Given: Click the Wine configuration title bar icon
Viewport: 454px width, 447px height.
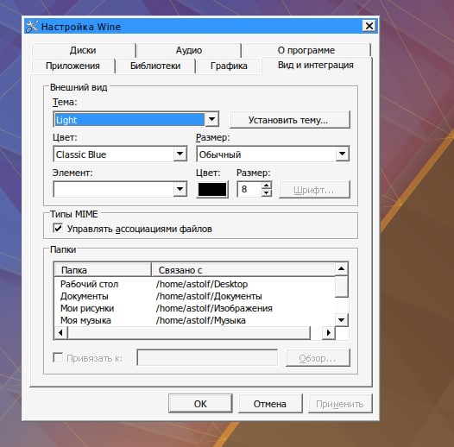Looking at the screenshot, I should click(32, 27).
